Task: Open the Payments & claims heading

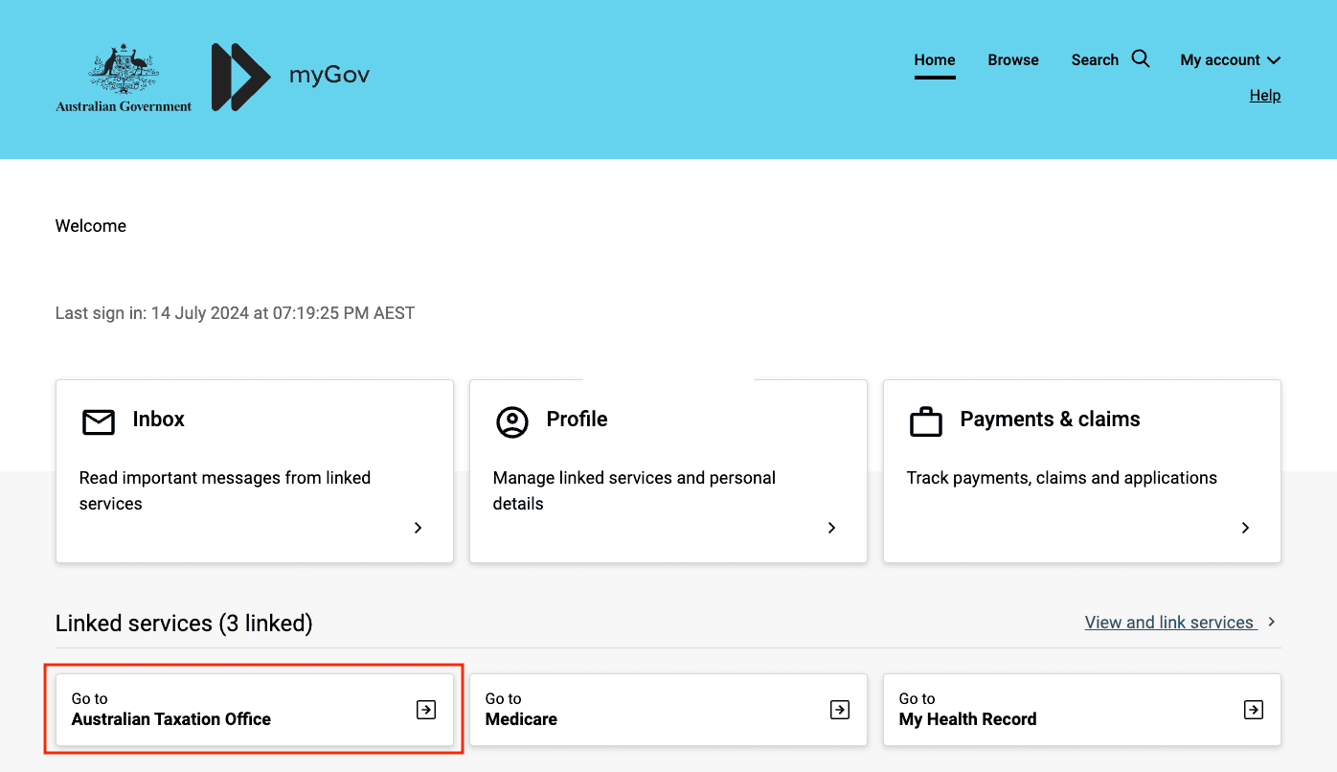Action: [1050, 420]
